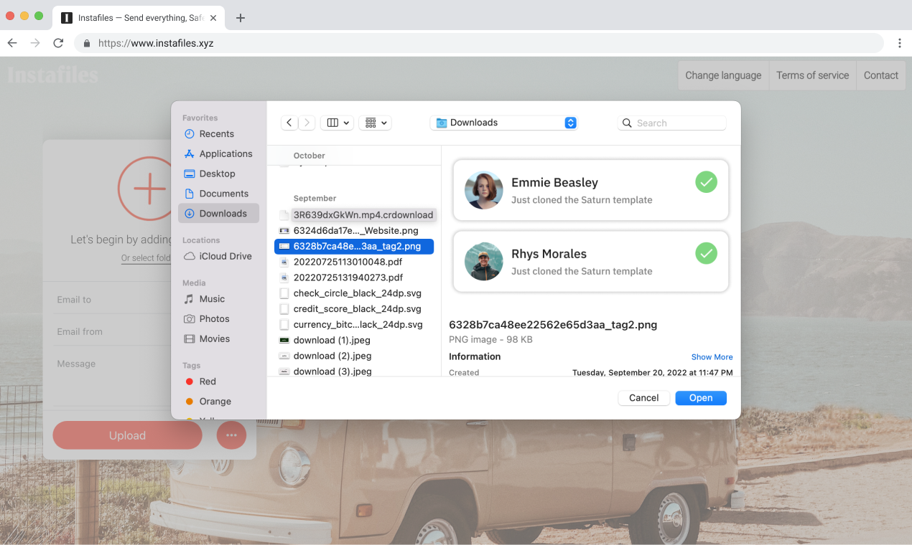Select file check_circle_black_24dp.svg

tap(354, 293)
